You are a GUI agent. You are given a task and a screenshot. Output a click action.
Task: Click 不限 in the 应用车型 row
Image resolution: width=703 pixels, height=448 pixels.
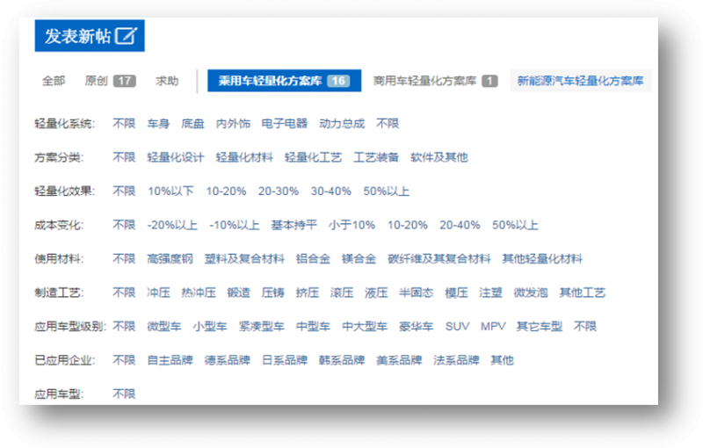tap(124, 394)
